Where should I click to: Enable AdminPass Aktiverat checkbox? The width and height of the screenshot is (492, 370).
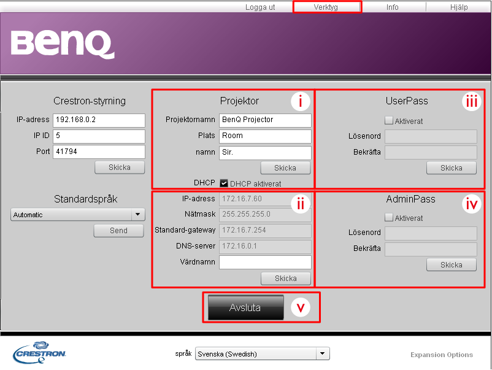point(389,217)
